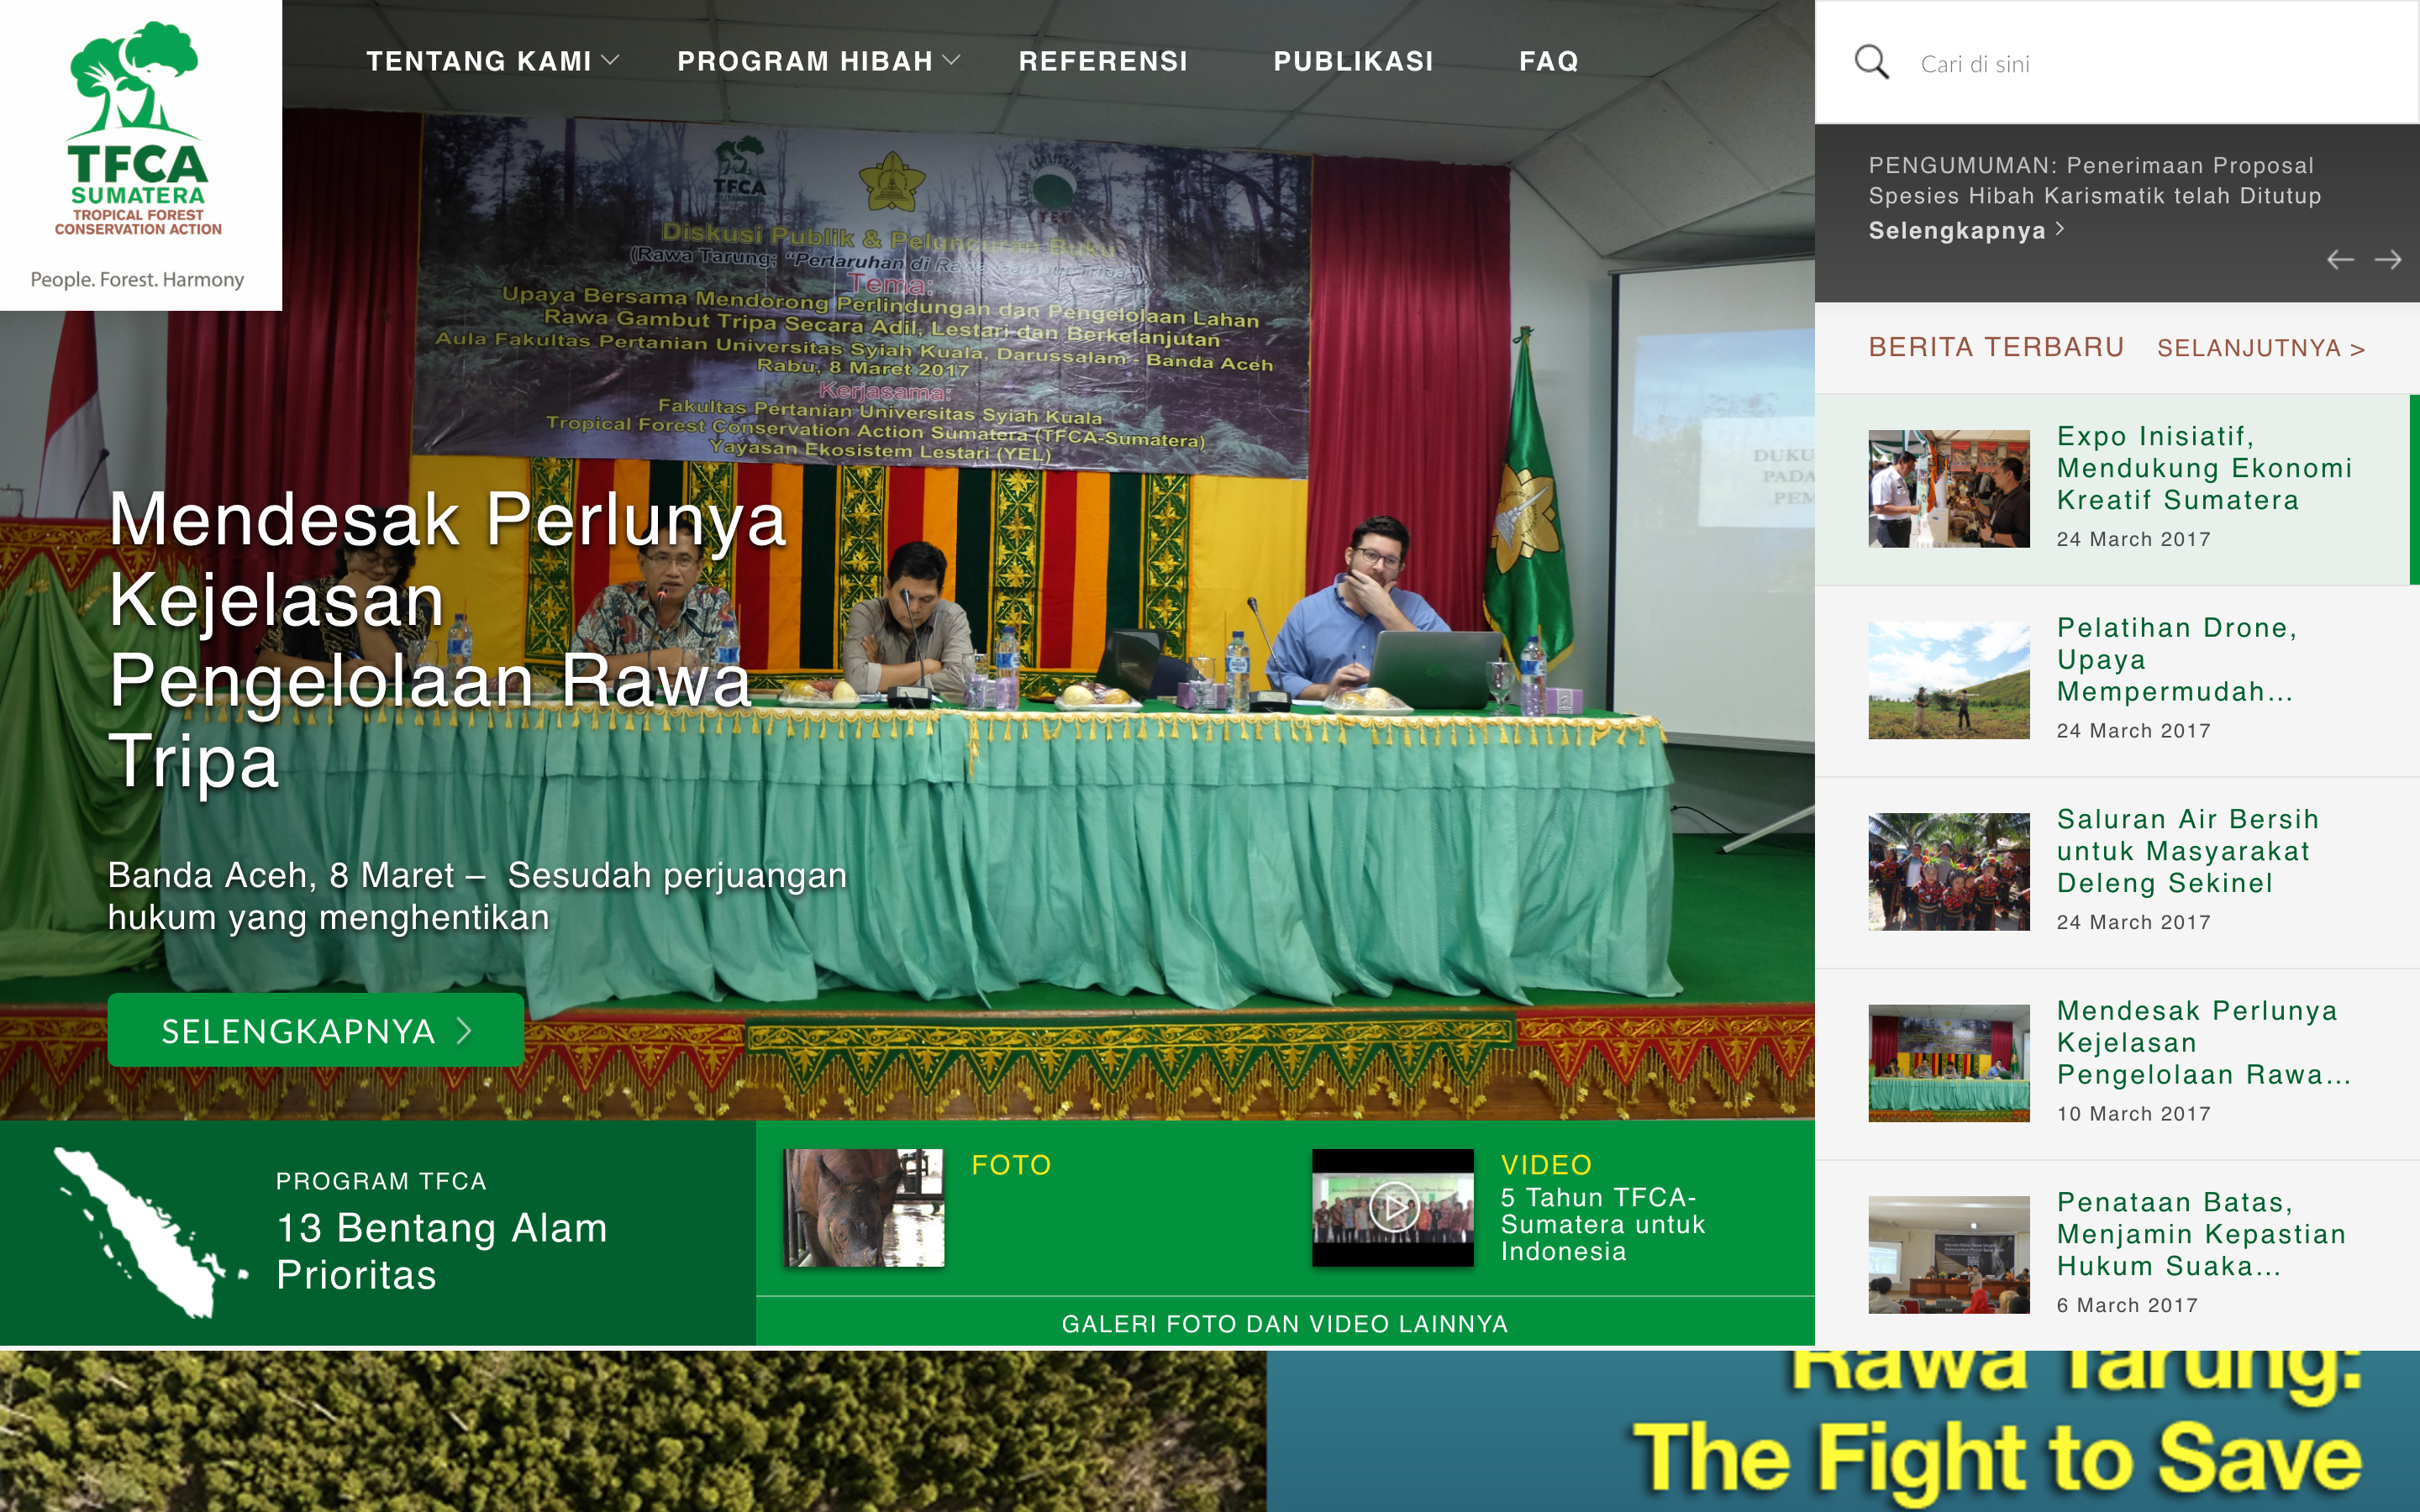Click the 6 March 2017 date
The width and height of the screenshot is (2420, 1512).
[2127, 1305]
